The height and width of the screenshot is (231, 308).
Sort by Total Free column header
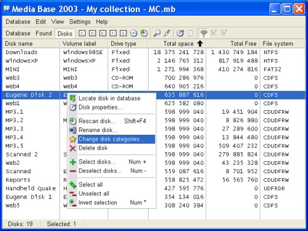(233, 43)
